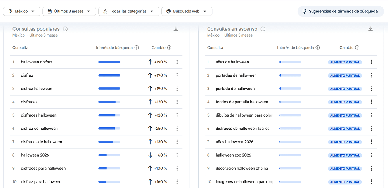This screenshot has height=188, width=388.
Task: Open info icon beside left Interés de búsqueda
Action: tap(136, 47)
